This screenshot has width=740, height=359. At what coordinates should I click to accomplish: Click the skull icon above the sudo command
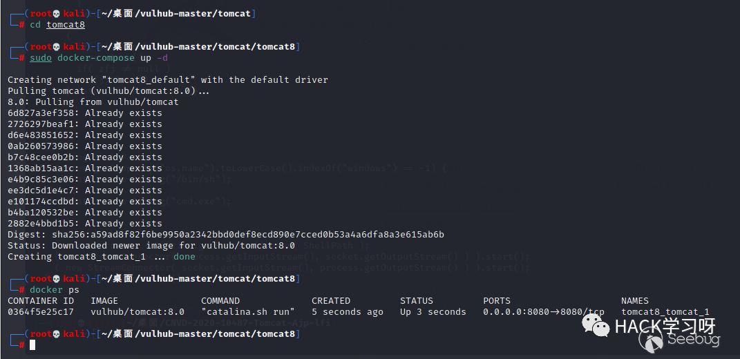[x=57, y=47]
